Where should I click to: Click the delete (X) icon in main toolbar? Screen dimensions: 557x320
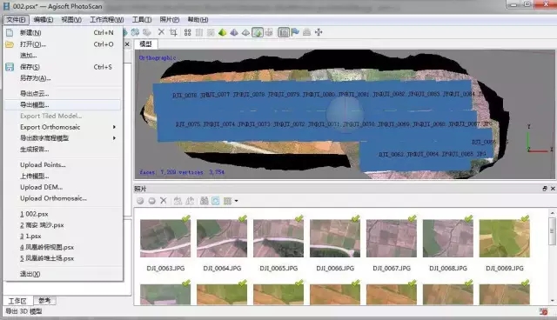pos(161,32)
